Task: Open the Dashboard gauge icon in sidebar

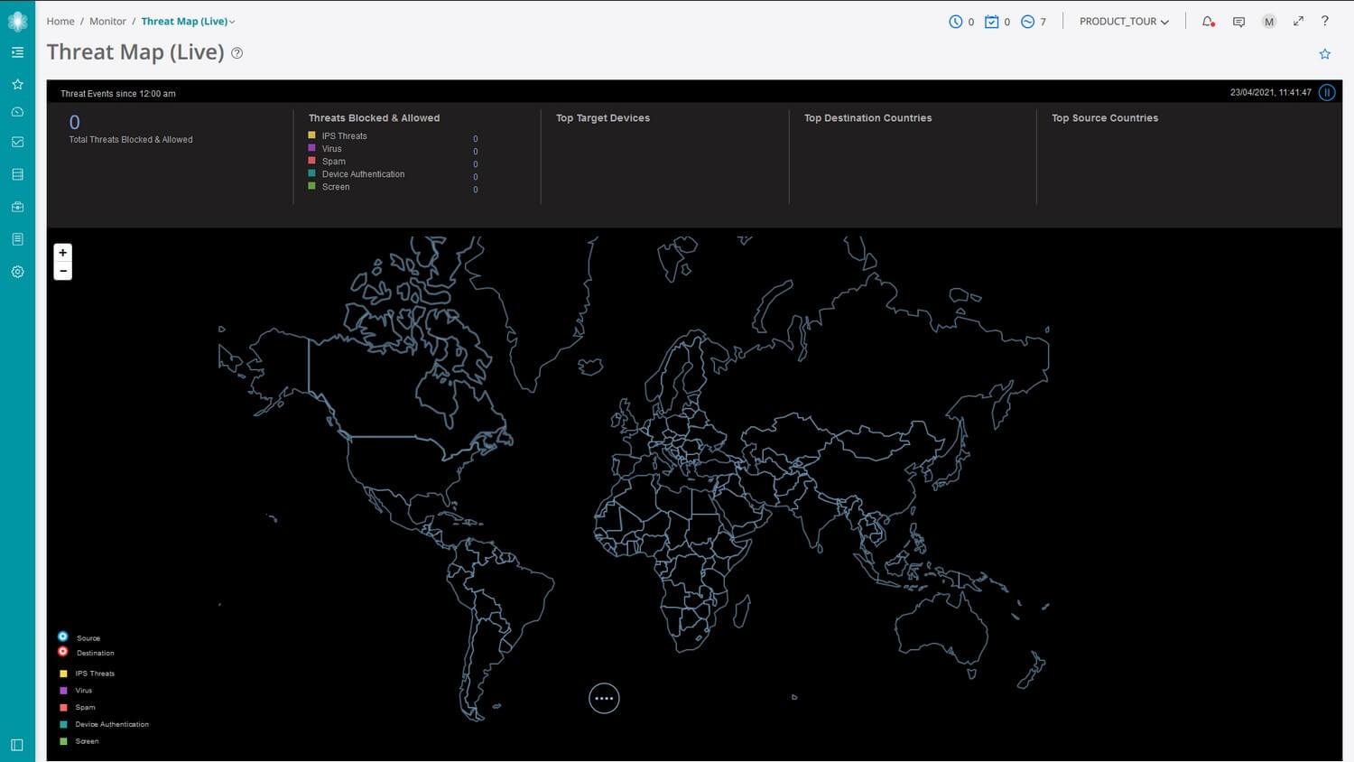Action: (16, 111)
